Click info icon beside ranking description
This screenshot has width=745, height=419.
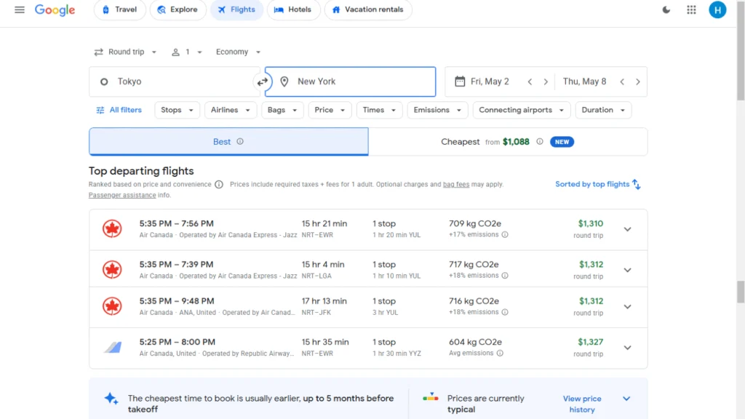click(x=218, y=184)
